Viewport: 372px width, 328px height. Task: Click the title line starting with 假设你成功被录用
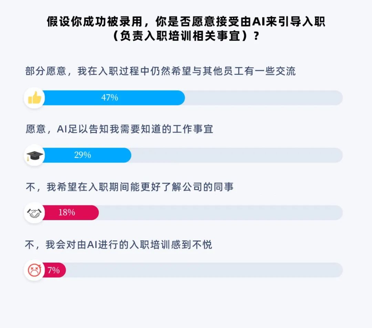pos(186,22)
